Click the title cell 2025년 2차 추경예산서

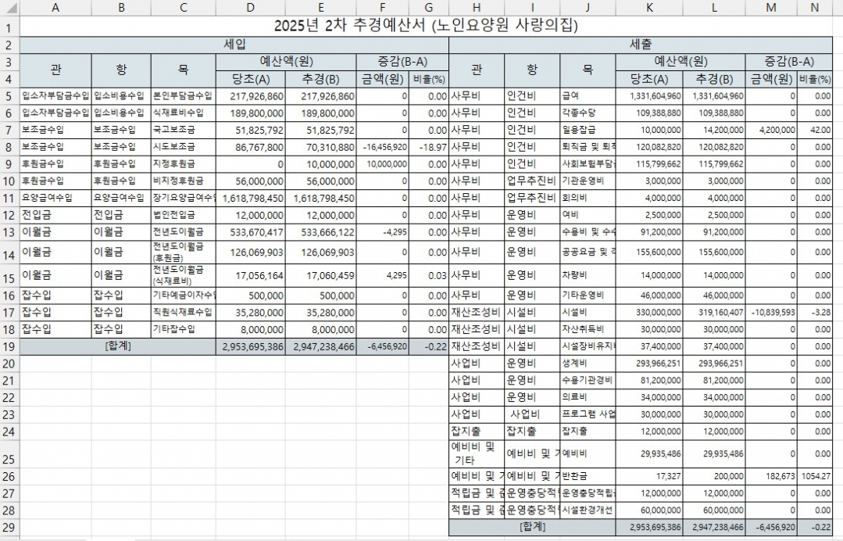point(426,27)
